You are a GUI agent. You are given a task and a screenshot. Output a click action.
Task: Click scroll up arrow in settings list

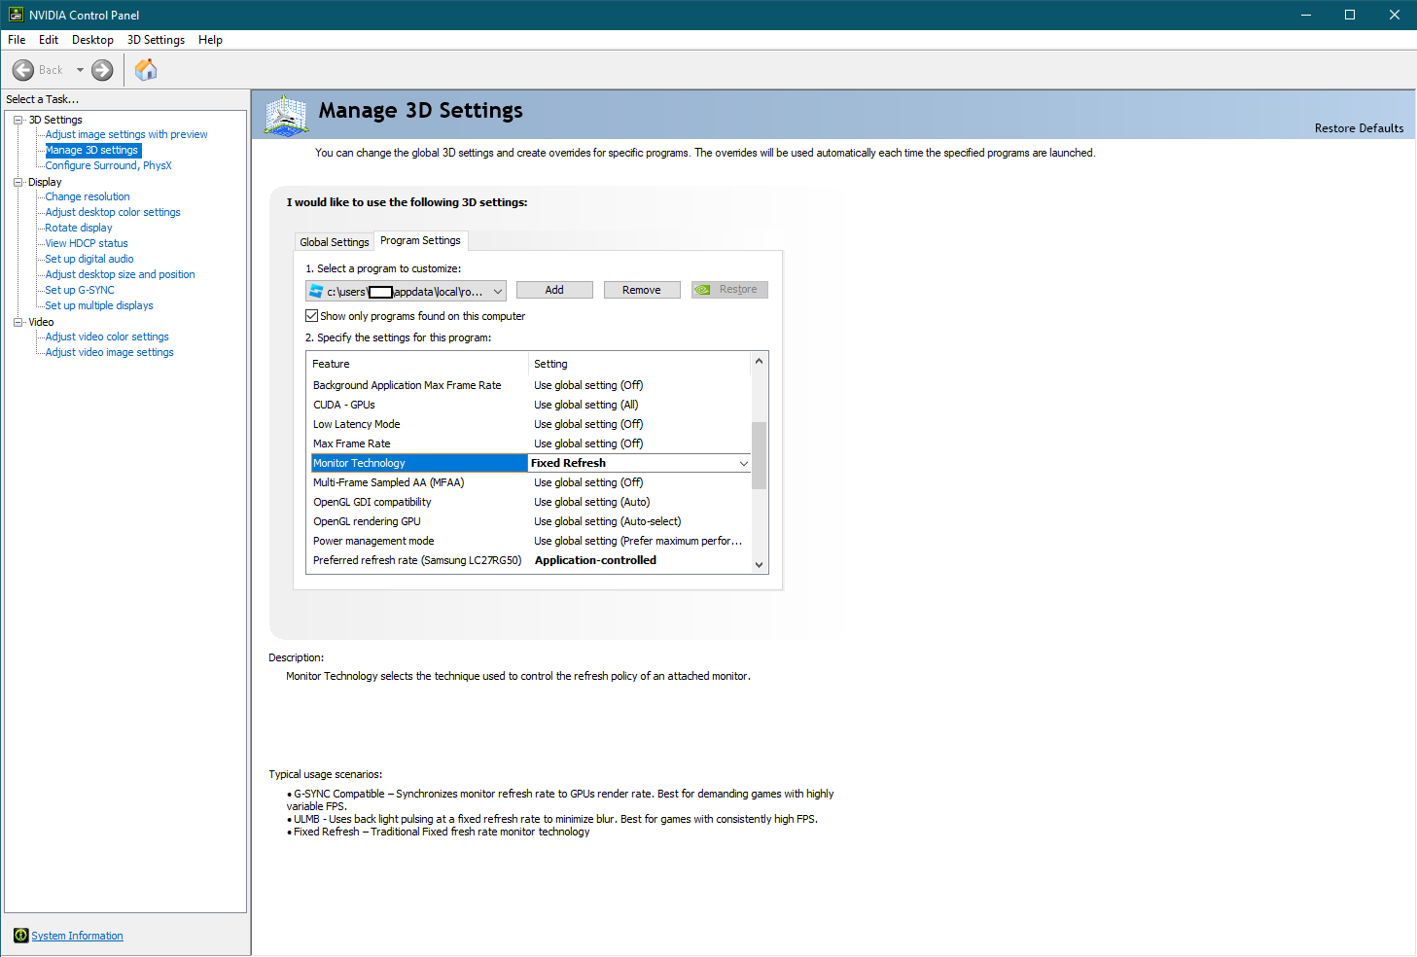pyautogui.click(x=760, y=361)
